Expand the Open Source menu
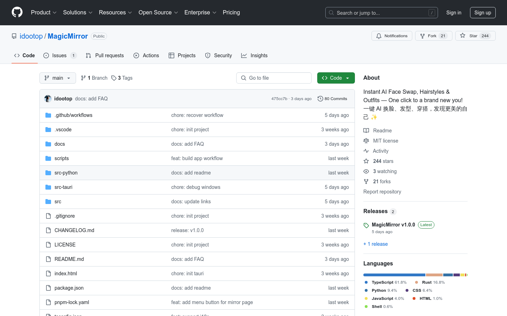The image size is (507, 316). click(x=158, y=12)
